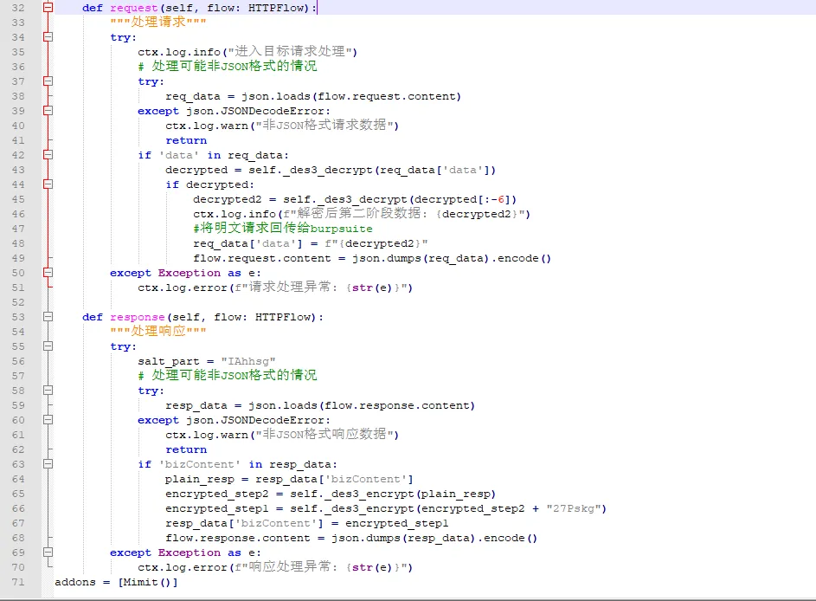Collapse the def response fold at line 53
Screen dimensions: 816x601
(x=48, y=317)
